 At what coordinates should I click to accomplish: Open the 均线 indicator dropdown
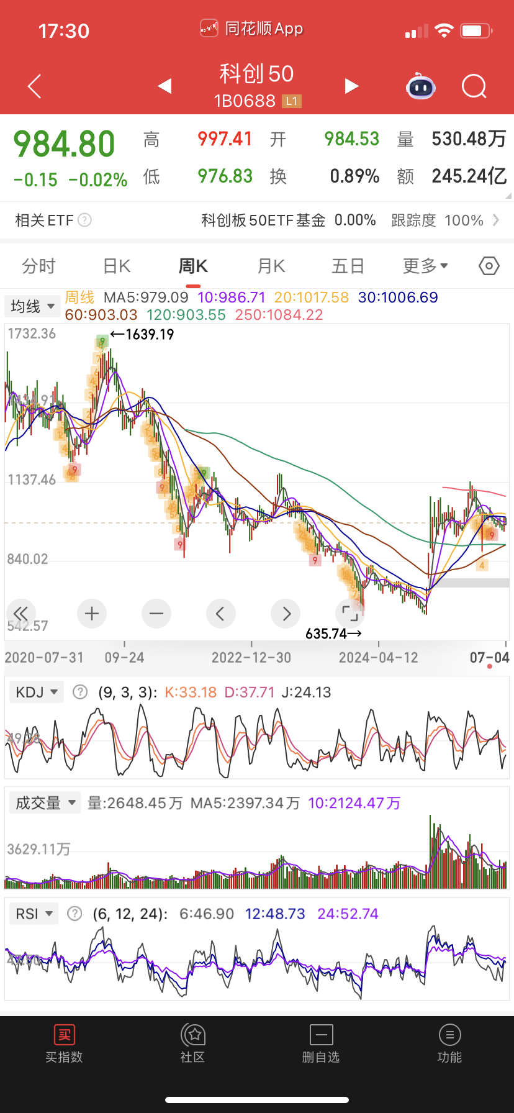32,306
